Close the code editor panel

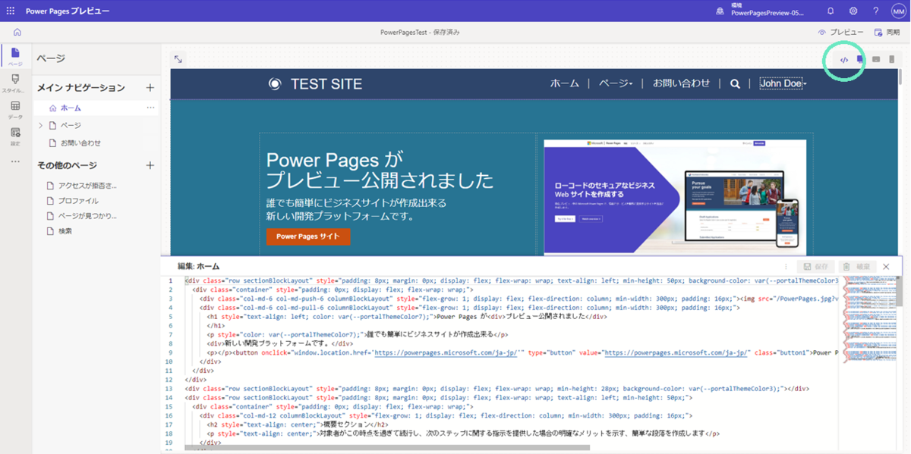coord(886,267)
